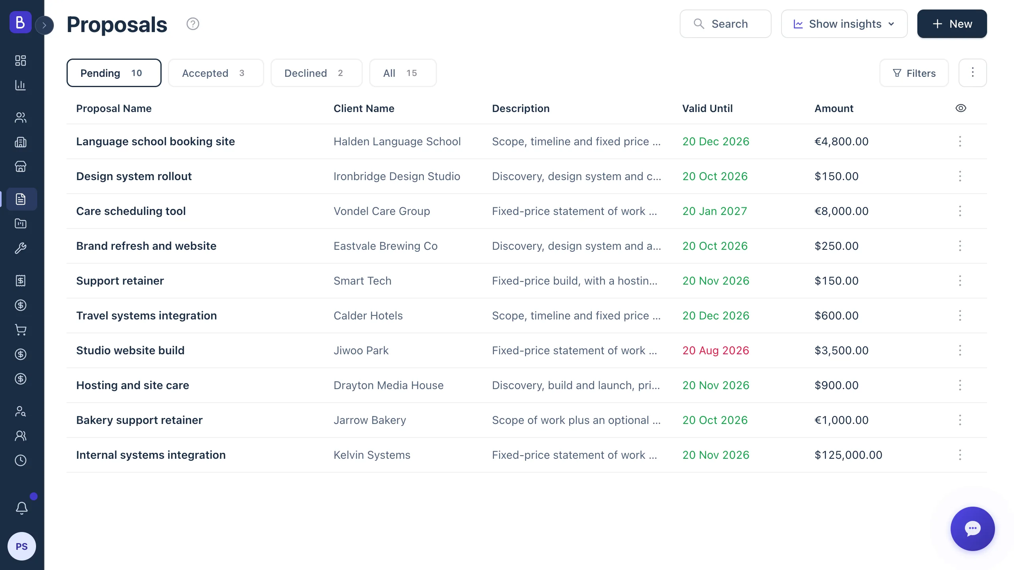Open row menu for Care scheduling tool

pos(960,211)
